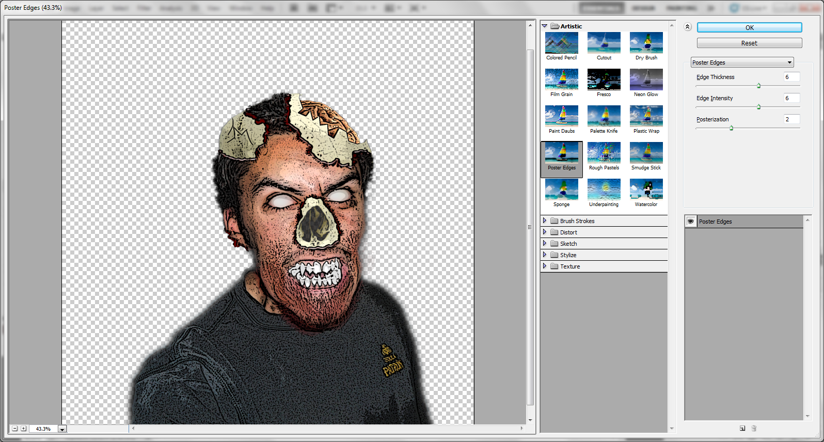Viewport: 824px width, 442px height.
Task: Click the preview horizontal scrollbar right arrow
Action: coord(521,428)
